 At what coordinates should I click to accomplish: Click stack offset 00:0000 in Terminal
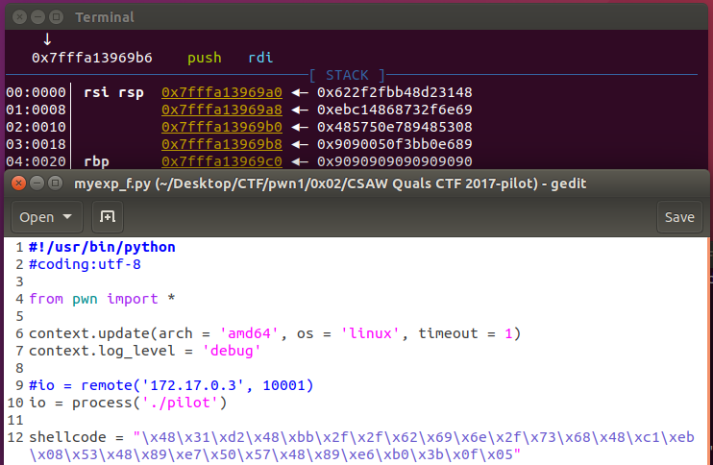[36, 92]
